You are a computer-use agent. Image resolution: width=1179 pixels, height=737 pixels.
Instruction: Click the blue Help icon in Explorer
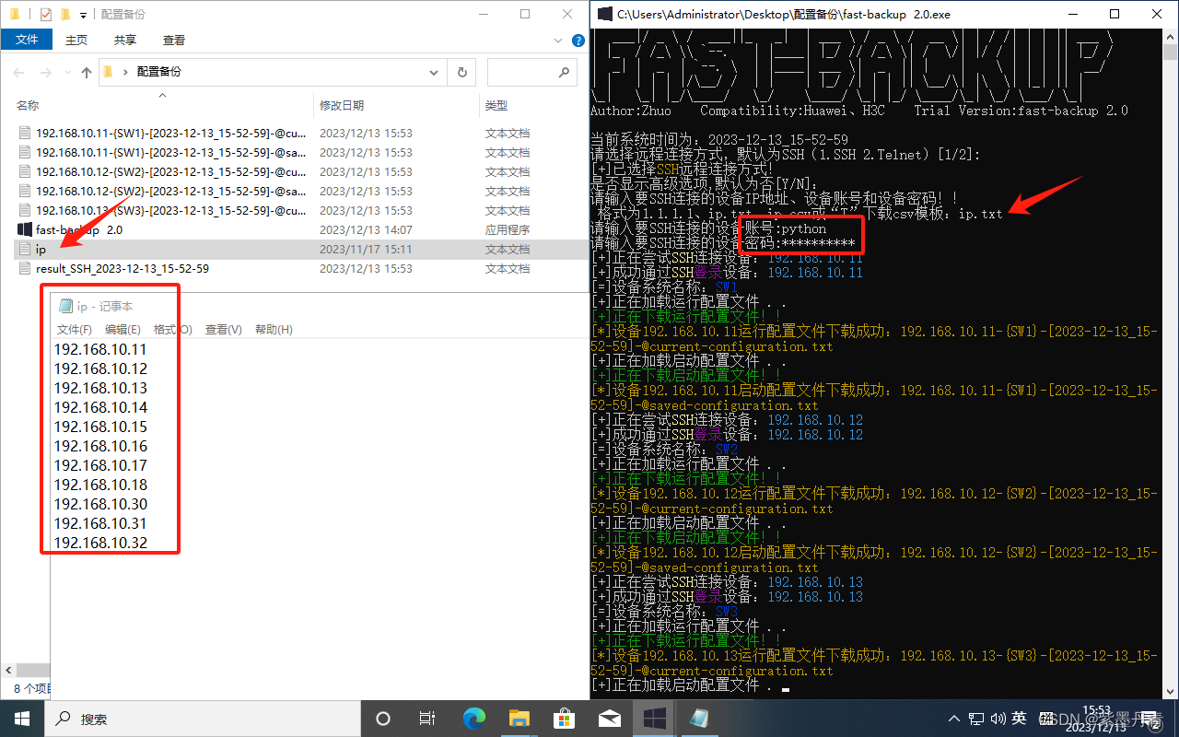(578, 40)
